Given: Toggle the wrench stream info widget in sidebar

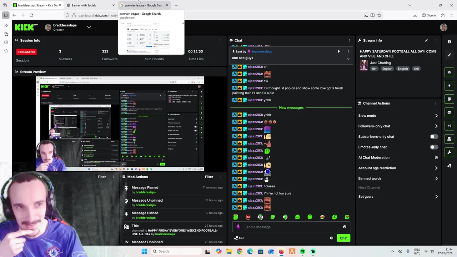Looking at the screenshot, I should coord(449,152).
